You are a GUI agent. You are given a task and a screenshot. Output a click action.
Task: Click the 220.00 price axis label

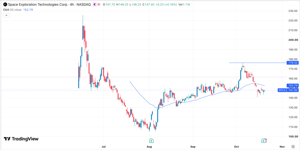click(x=294, y=21)
